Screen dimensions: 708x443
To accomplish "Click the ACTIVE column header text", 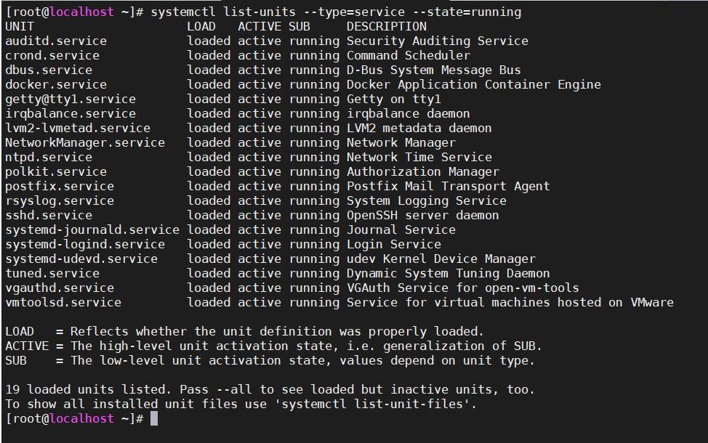I will 259,26.
